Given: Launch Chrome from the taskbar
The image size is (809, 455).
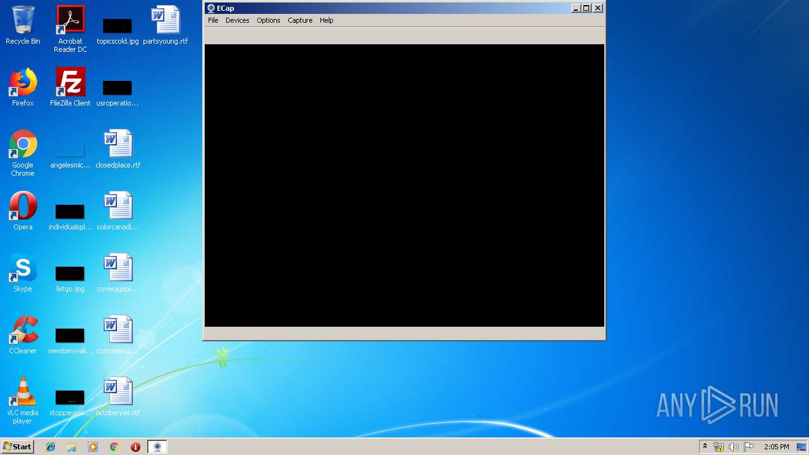Looking at the screenshot, I should tap(114, 447).
